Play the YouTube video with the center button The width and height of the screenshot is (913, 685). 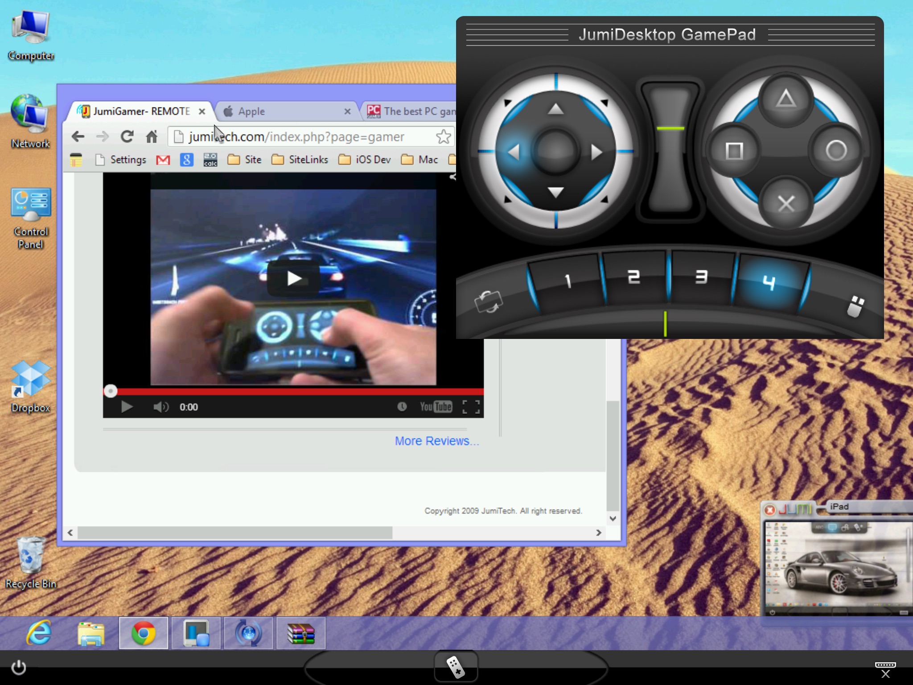tap(293, 278)
